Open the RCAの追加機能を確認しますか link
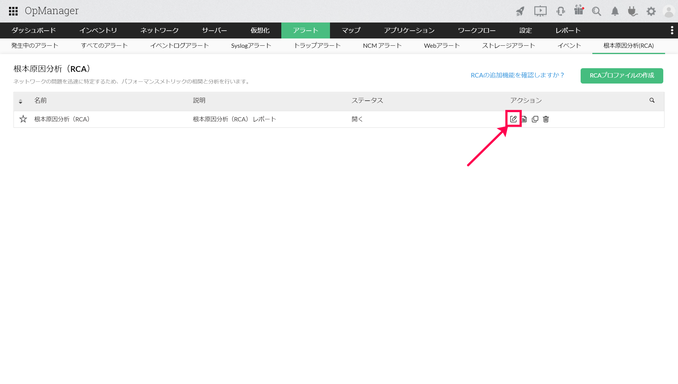Viewport: 678px width, 384px height. pyautogui.click(x=517, y=75)
